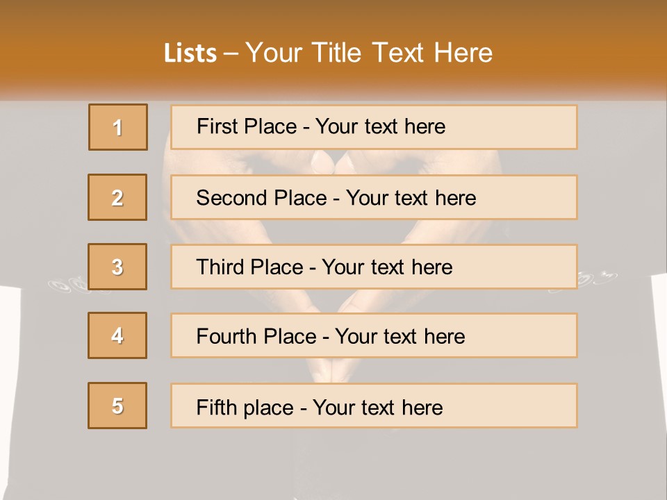Select 'Your Title Text Here' title text
667x500 pixels.
coord(369,53)
